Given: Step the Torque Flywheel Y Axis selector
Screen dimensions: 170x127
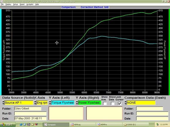Looking at the screenshot, I should tap(50, 103).
